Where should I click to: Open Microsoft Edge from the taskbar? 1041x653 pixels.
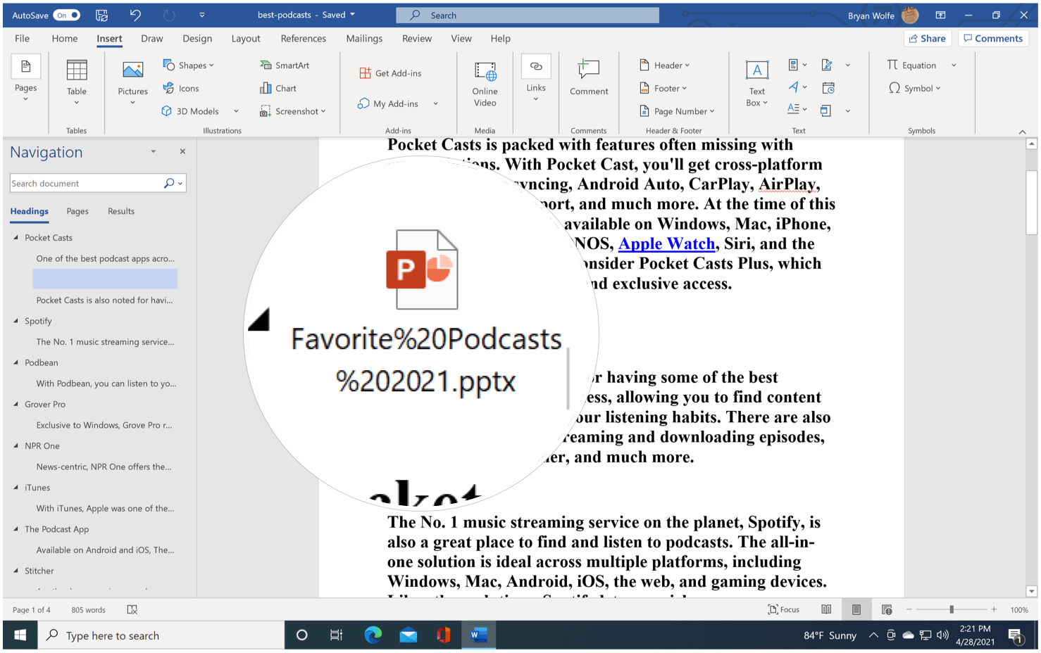(x=373, y=635)
